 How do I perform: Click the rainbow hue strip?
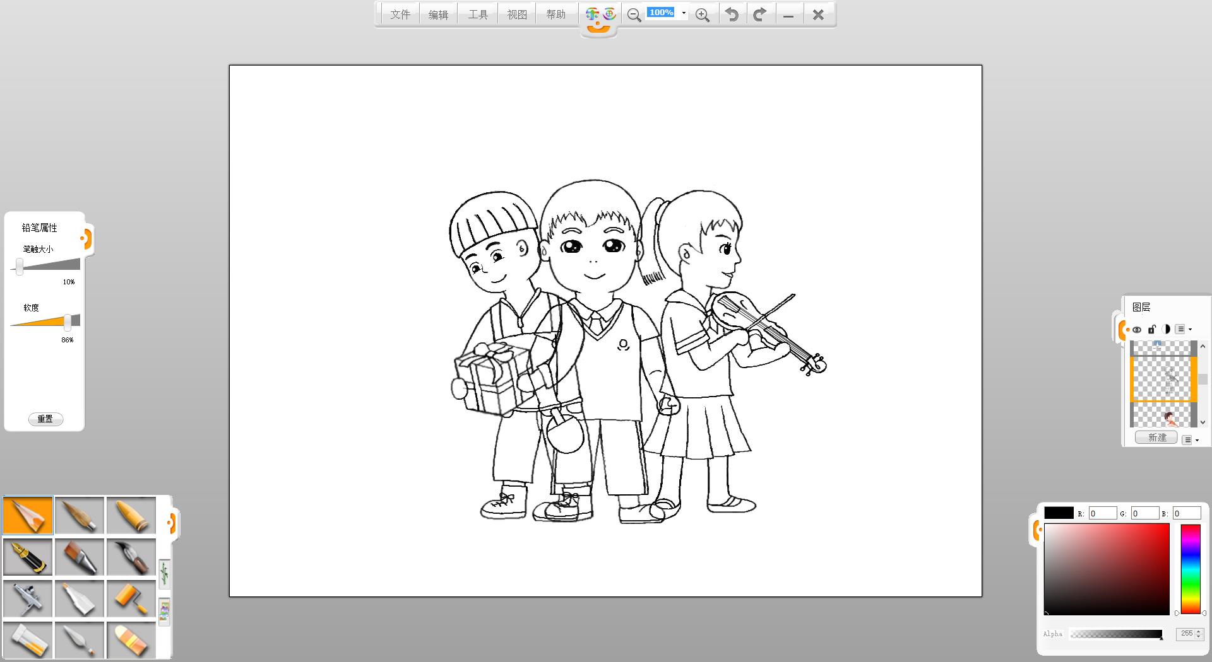click(x=1190, y=569)
